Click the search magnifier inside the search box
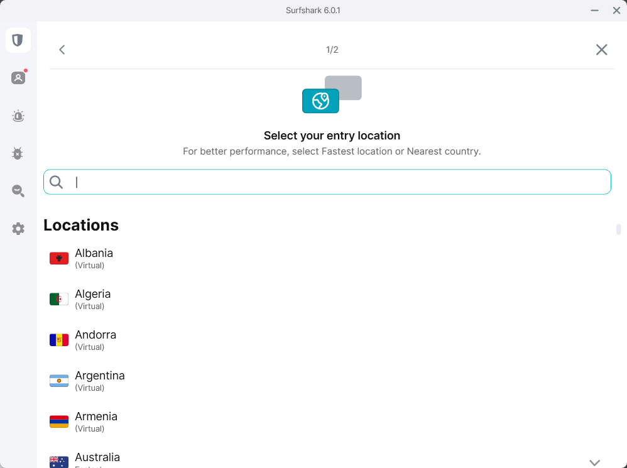627x468 pixels. pos(57,182)
